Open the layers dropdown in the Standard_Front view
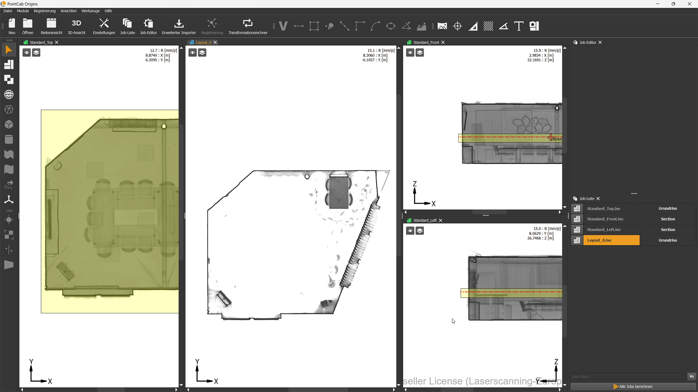The height and width of the screenshot is (392, 698). (x=420, y=53)
